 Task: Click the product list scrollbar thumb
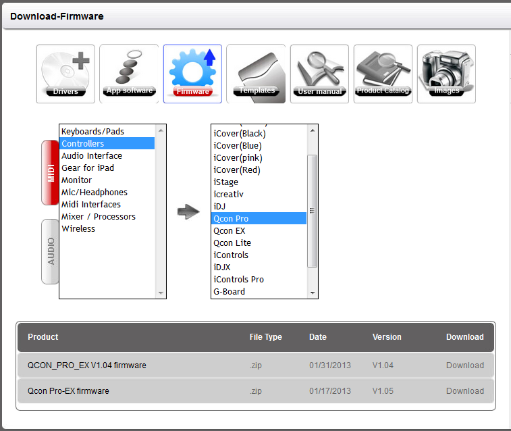pyautogui.click(x=313, y=211)
